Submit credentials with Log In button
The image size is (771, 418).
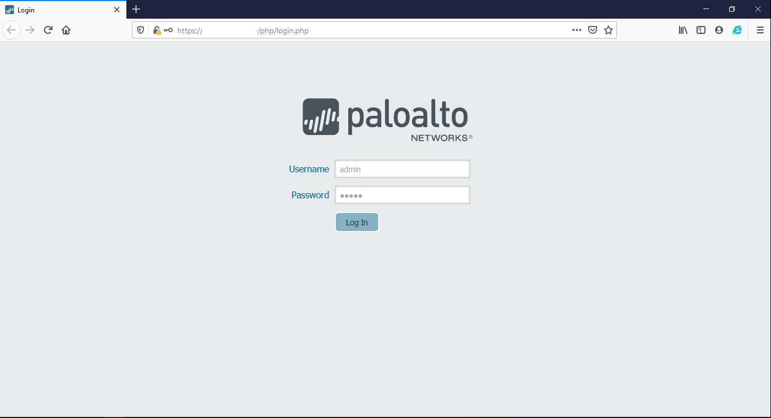click(357, 223)
